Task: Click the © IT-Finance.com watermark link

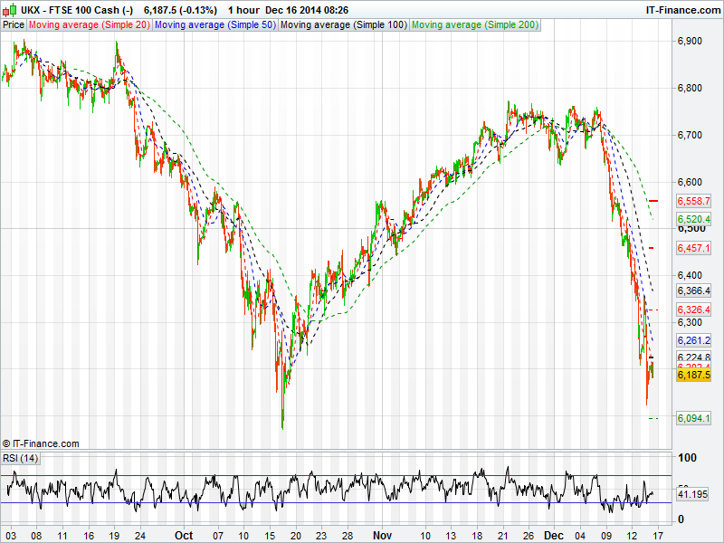Action: (41, 443)
